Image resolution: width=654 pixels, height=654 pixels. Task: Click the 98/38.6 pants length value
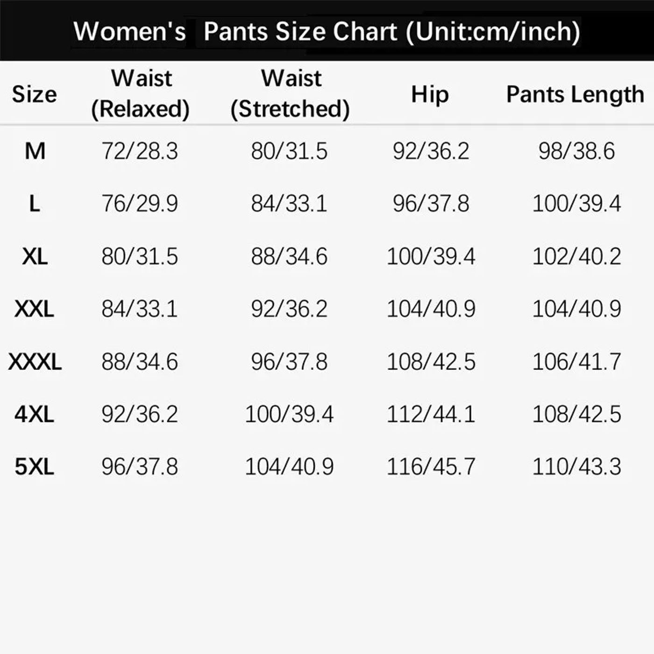tap(576, 151)
